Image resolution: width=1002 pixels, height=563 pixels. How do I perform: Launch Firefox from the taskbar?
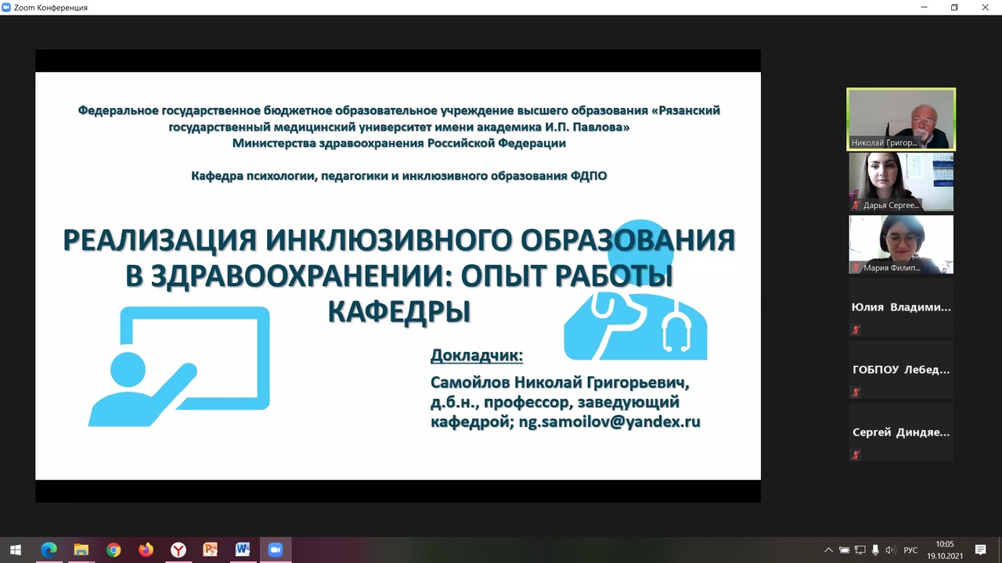tap(146, 550)
